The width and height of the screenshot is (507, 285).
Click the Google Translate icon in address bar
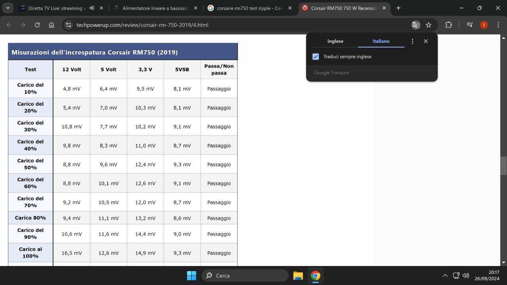[416, 25]
